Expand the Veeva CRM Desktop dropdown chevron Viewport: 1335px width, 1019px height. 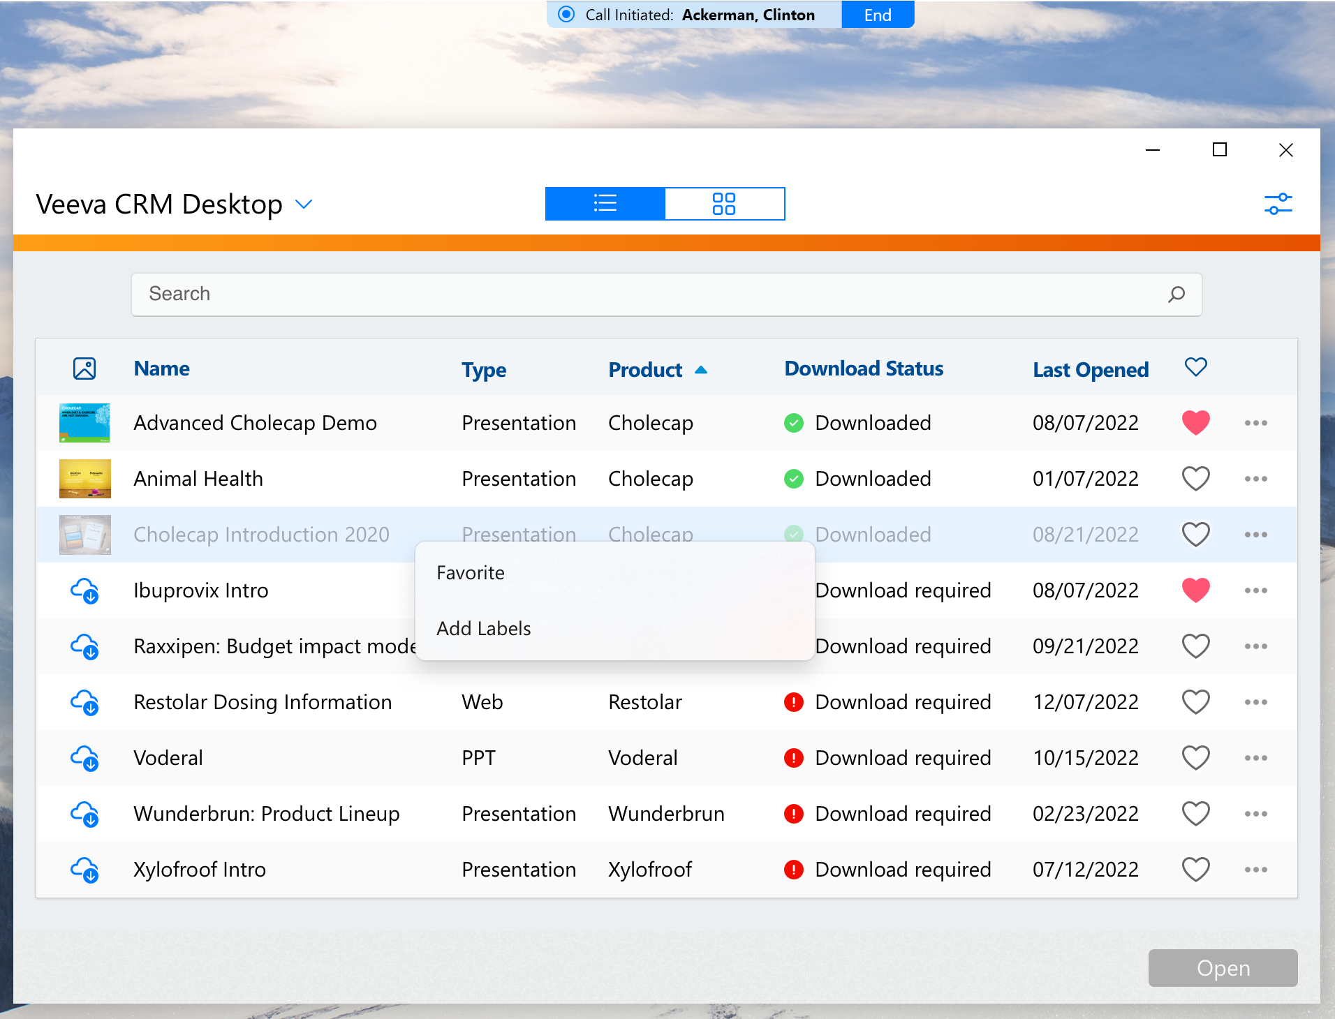304,204
